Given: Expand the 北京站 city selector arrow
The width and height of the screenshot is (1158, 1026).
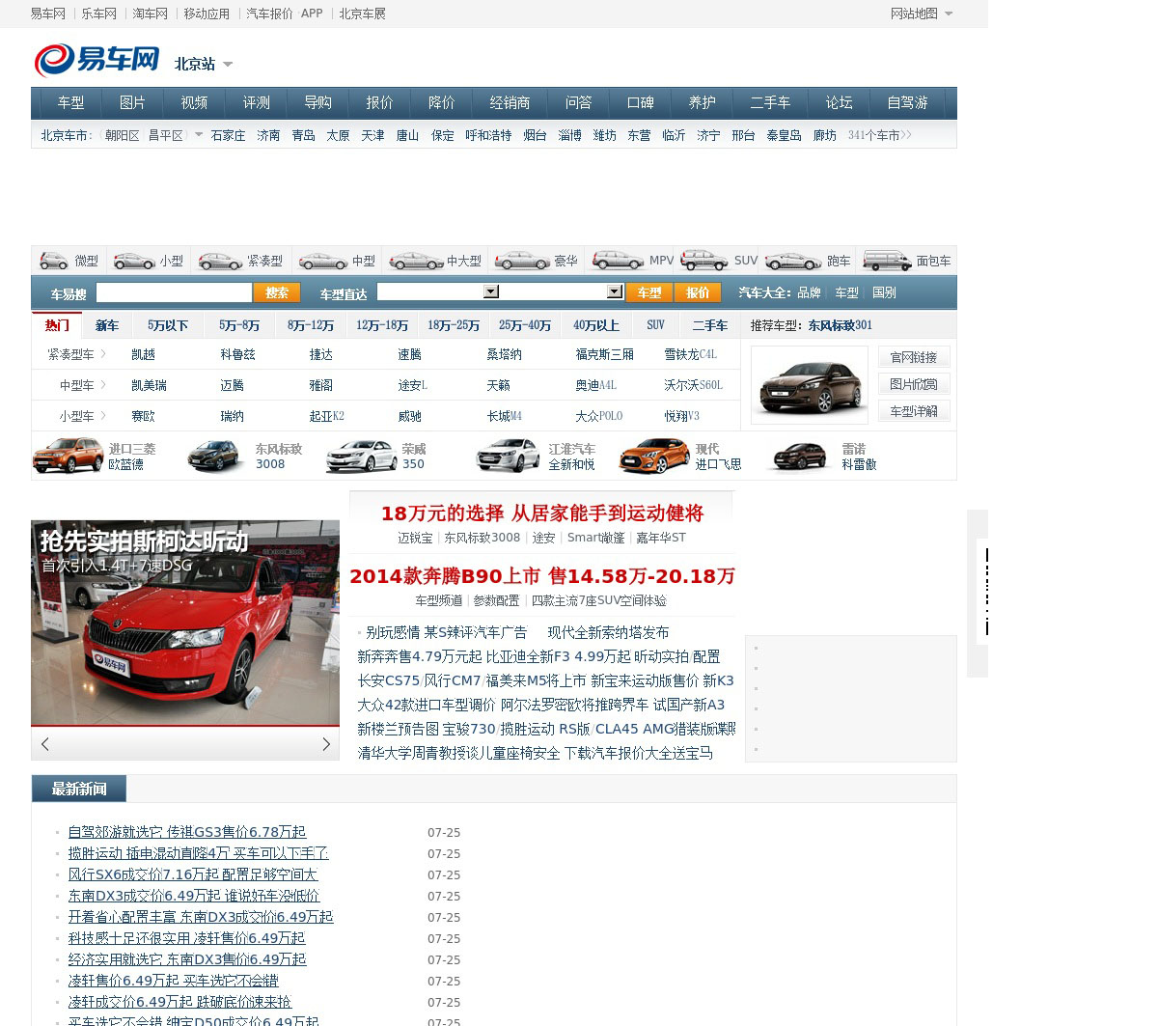Looking at the screenshot, I should [x=228, y=65].
